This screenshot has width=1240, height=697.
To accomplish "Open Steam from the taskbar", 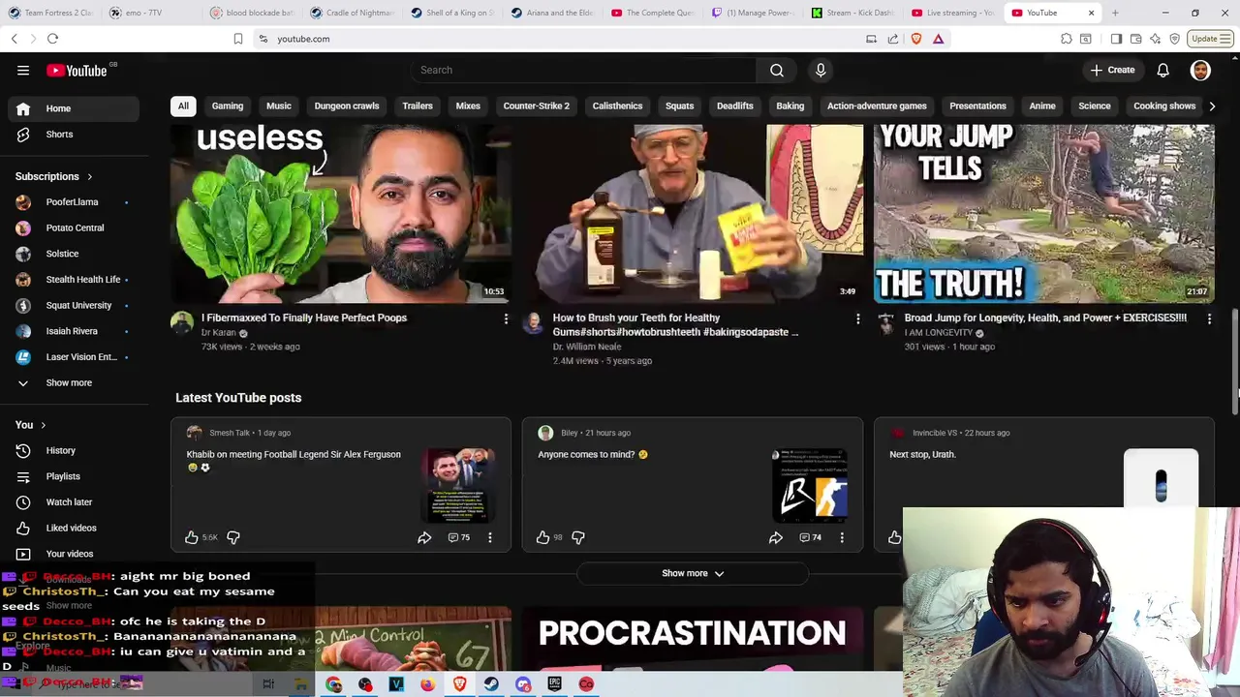I will tap(491, 684).
